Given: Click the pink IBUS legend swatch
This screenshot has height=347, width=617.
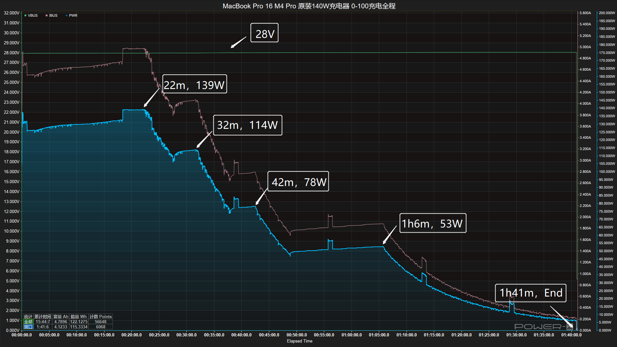Looking at the screenshot, I should tap(47, 15).
